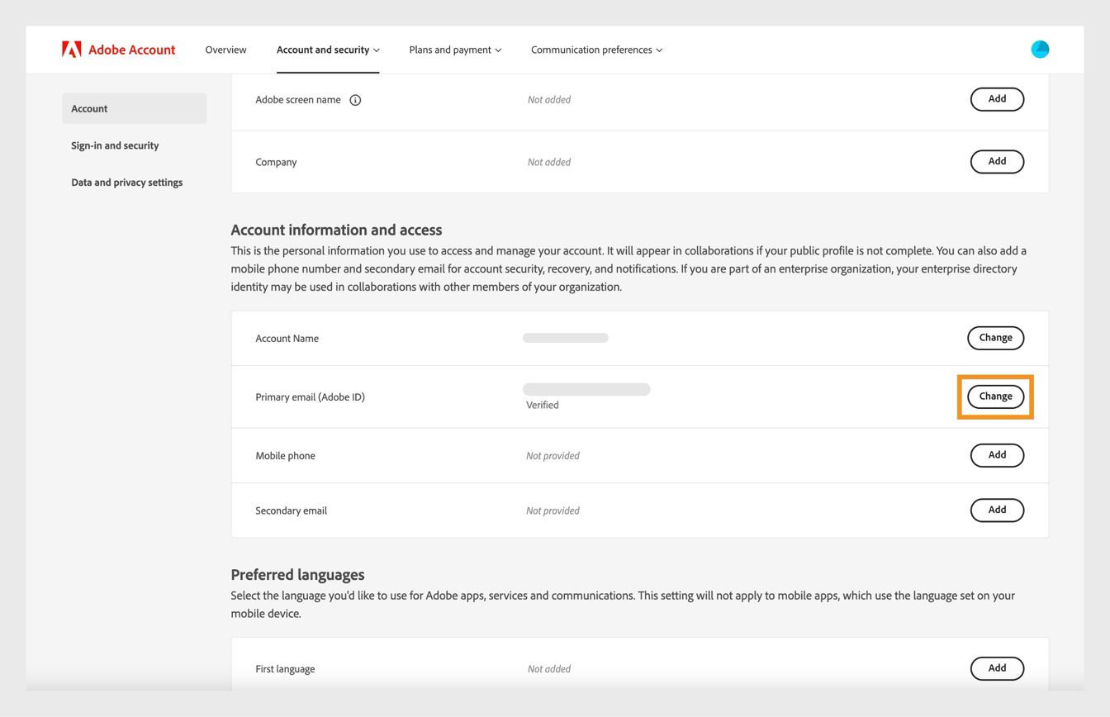Image resolution: width=1110 pixels, height=717 pixels.
Task: Select Account in the left sidebar
Action: pyautogui.click(x=88, y=108)
